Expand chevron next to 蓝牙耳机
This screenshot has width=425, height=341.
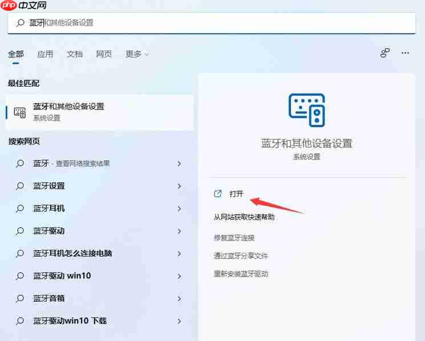point(179,209)
